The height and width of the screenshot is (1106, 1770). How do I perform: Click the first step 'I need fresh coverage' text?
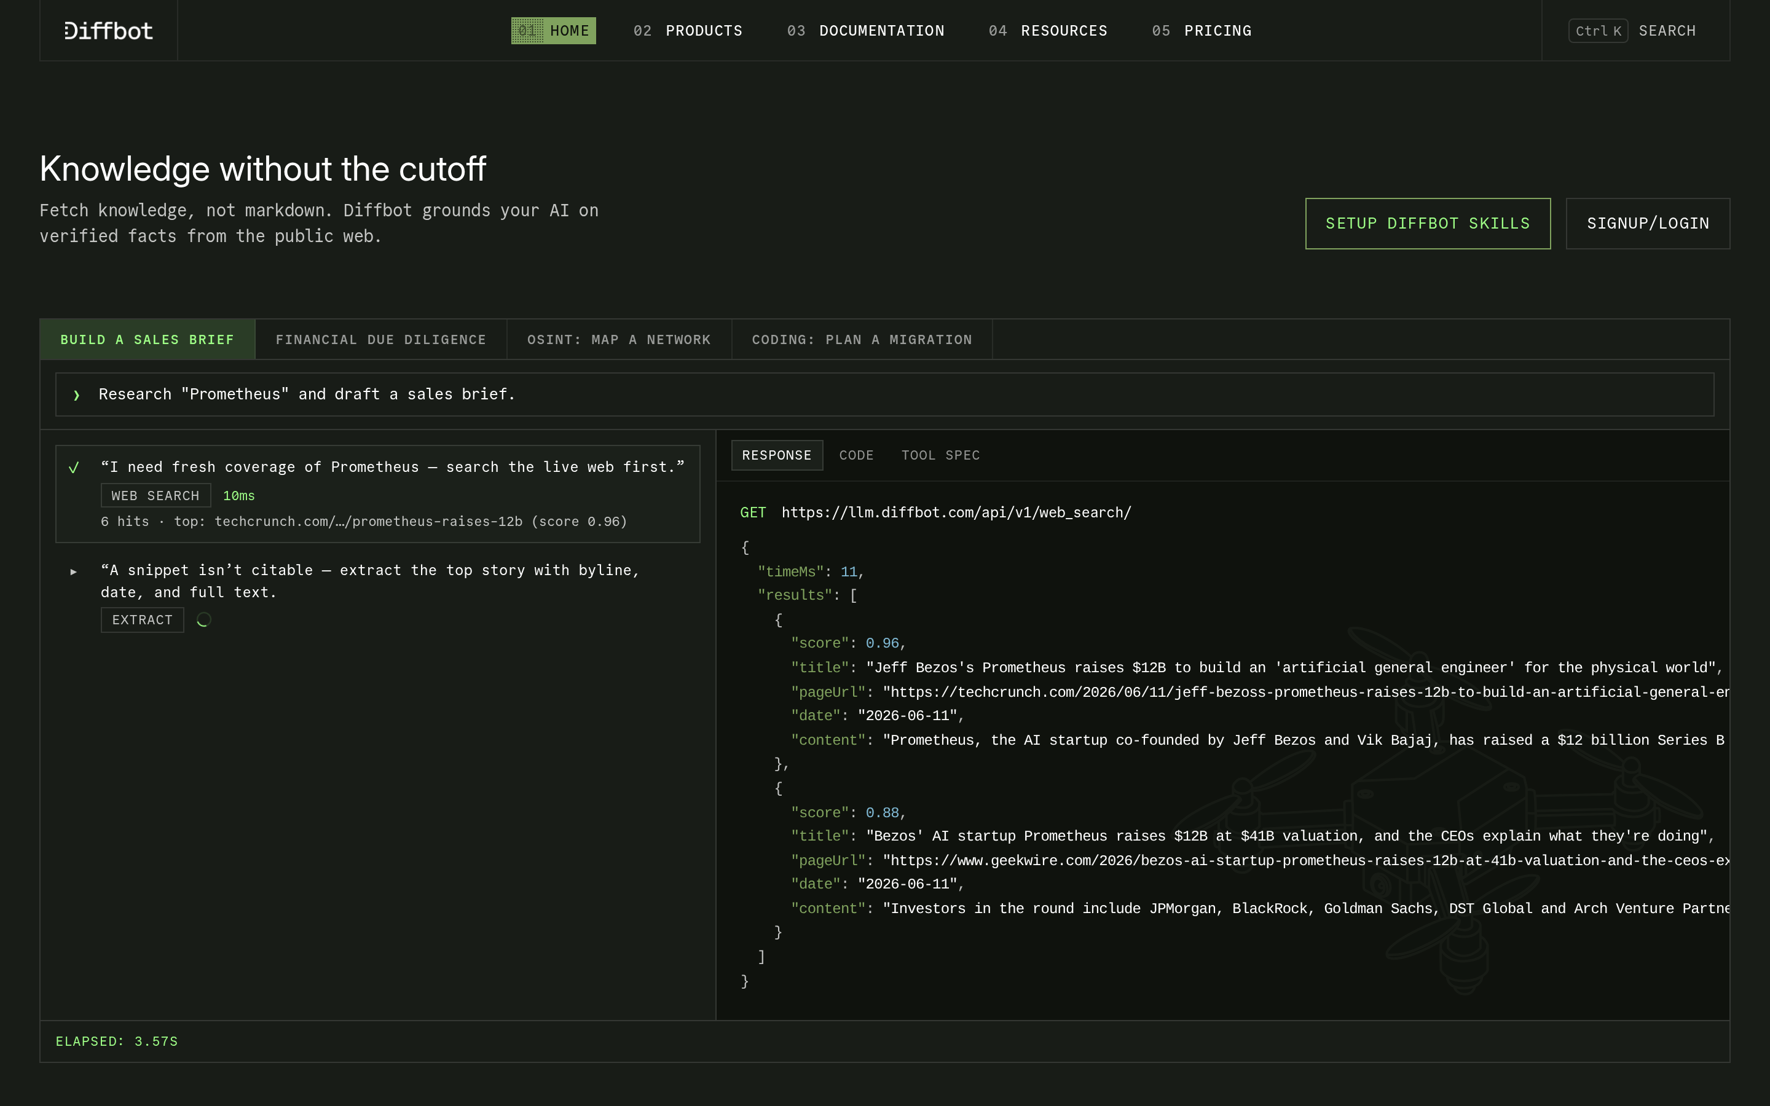pyautogui.click(x=393, y=467)
